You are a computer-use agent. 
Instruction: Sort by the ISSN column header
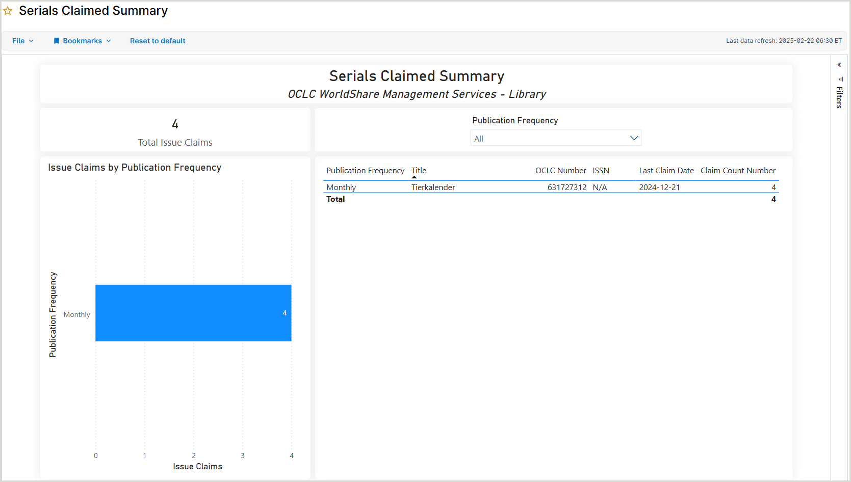(x=601, y=171)
